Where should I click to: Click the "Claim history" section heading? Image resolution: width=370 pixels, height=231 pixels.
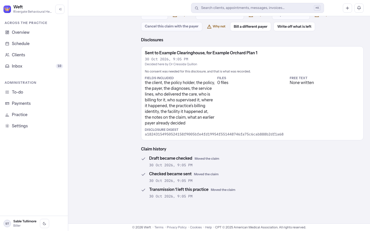coord(153,149)
